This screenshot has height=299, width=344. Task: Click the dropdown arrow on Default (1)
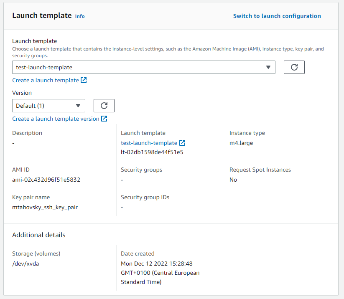[x=77, y=105]
